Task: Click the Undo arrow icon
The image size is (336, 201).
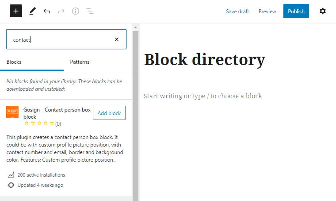Action: pos(47,11)
